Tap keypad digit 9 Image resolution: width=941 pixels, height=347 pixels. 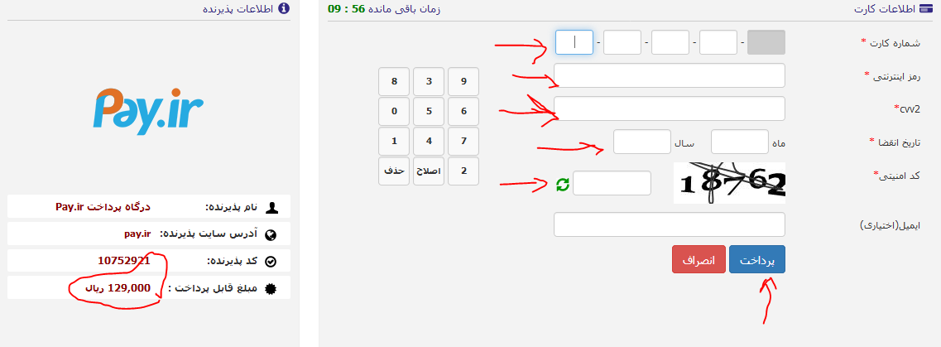(x=463, y=81)
